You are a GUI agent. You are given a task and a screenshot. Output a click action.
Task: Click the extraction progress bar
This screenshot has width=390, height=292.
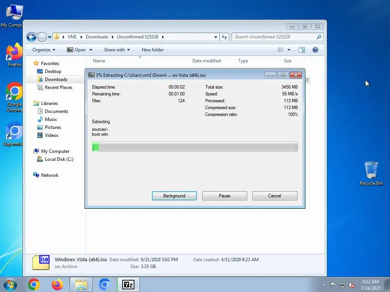pos(195,146)
